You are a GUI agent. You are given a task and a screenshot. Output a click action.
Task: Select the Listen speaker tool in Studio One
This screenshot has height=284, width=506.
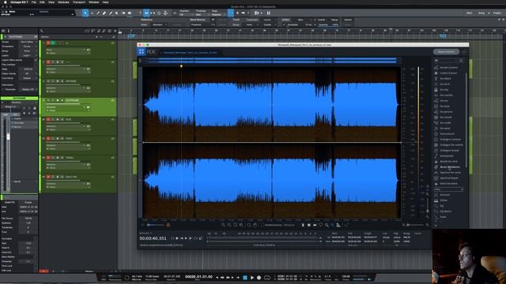[x=130, y=13]
